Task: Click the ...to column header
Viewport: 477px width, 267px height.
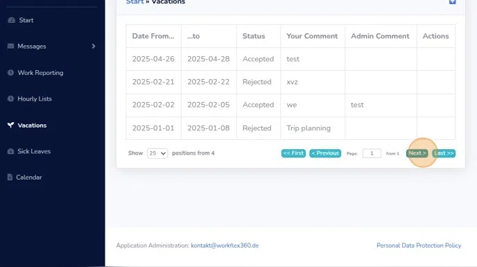Action: (209, 36)
